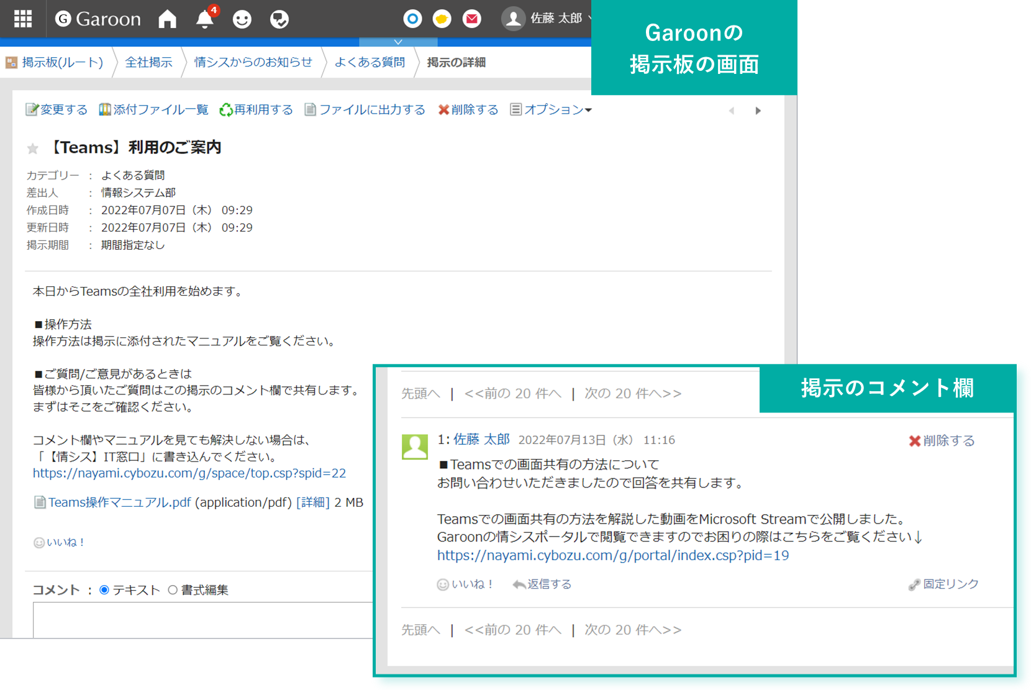Open Teams操作マニュアル.pdf attachment

[119, 502]
